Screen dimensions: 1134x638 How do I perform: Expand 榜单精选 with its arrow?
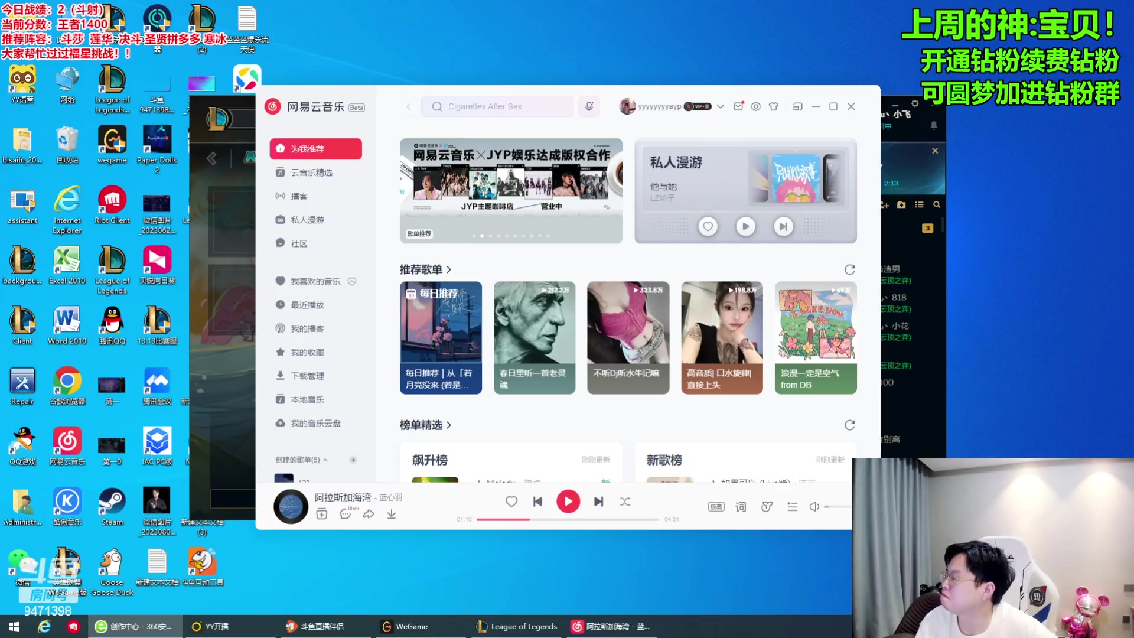[449, 425]
